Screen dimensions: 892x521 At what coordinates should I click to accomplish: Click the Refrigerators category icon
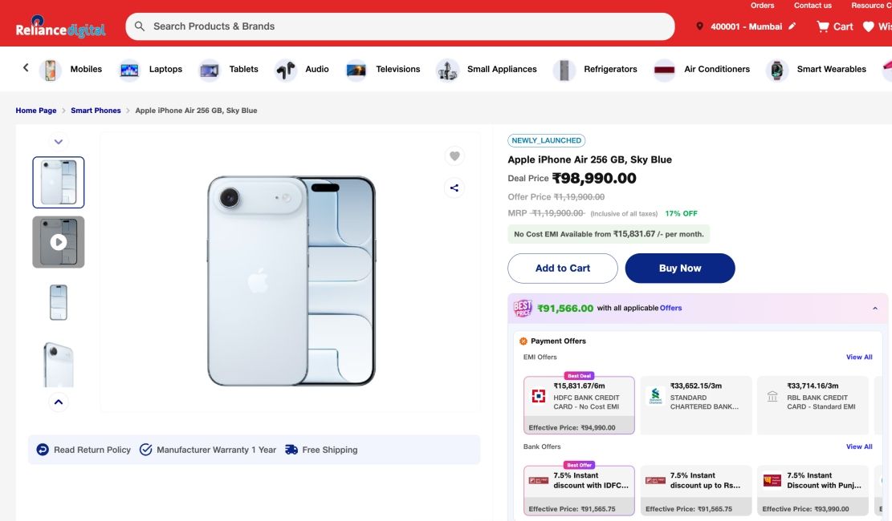point(564,71)
